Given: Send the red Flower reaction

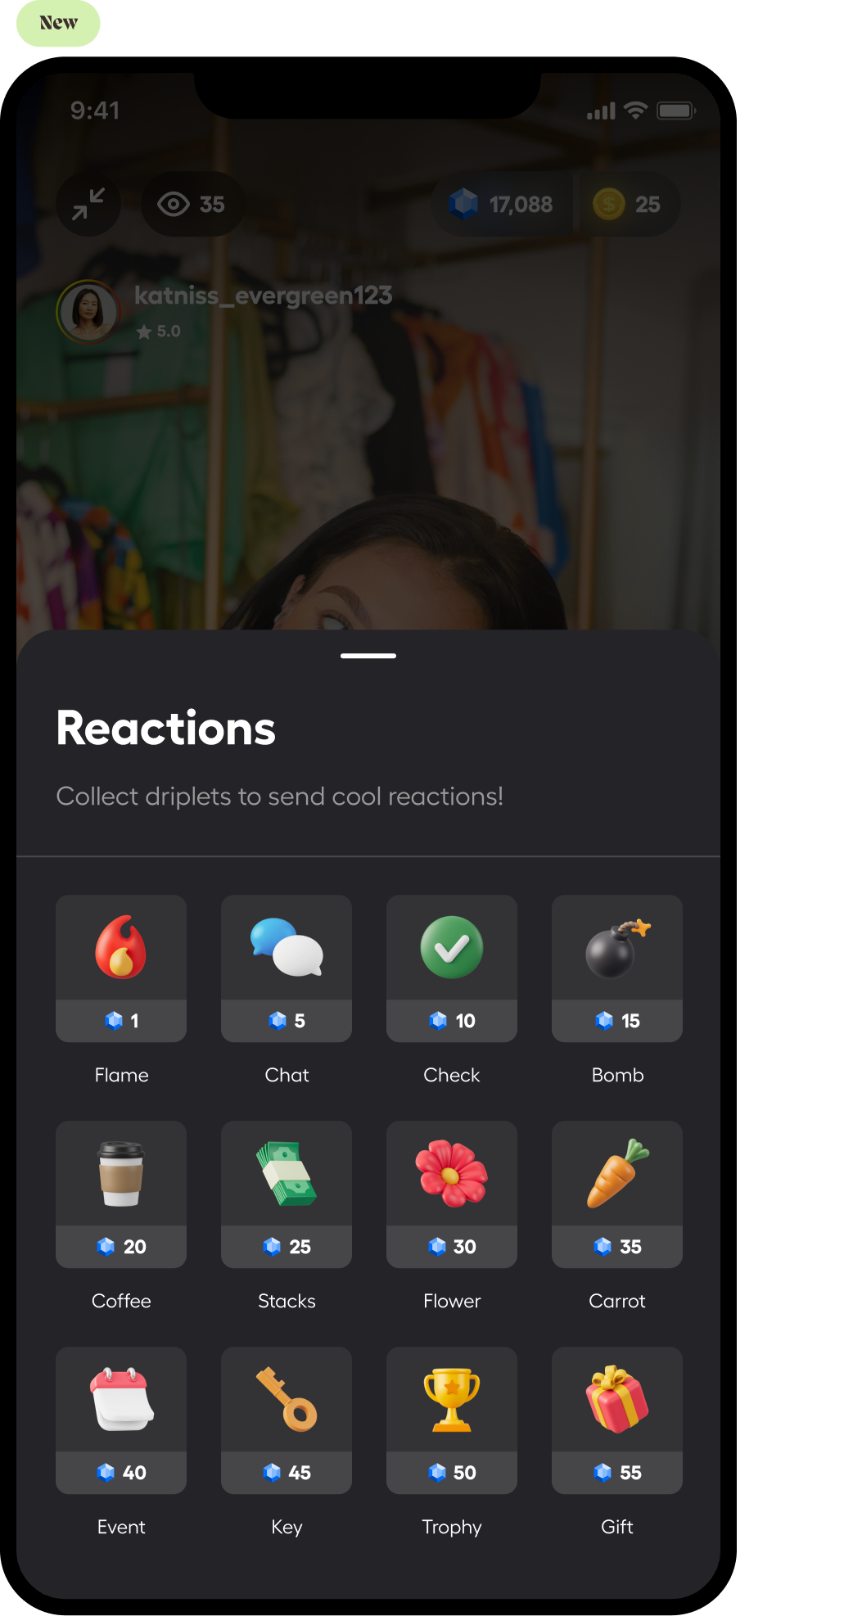Looking at the screenshot, I should click(x=452, y=1194).
